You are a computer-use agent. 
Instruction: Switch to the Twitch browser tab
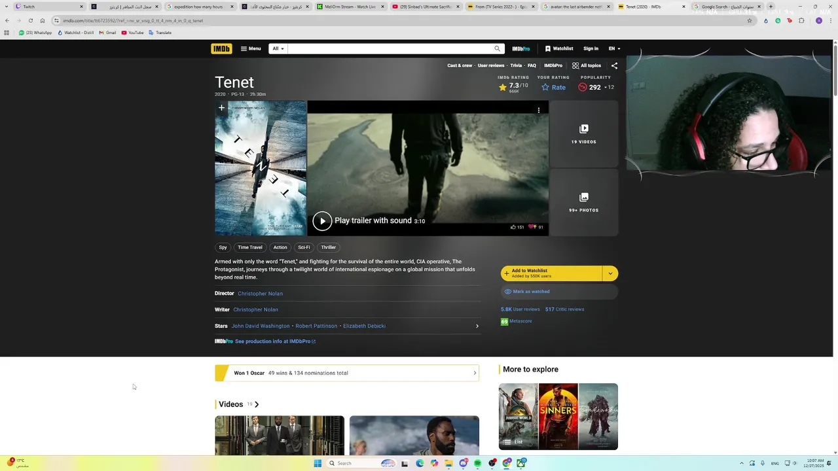50,7
